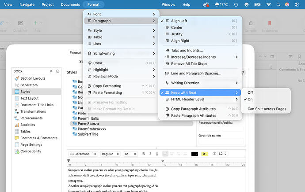Open Compatibility pane

37,151
